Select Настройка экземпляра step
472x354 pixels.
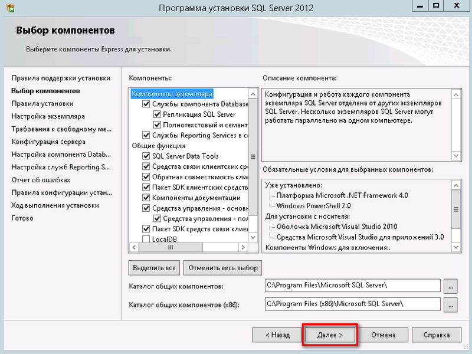coord(48,116)
